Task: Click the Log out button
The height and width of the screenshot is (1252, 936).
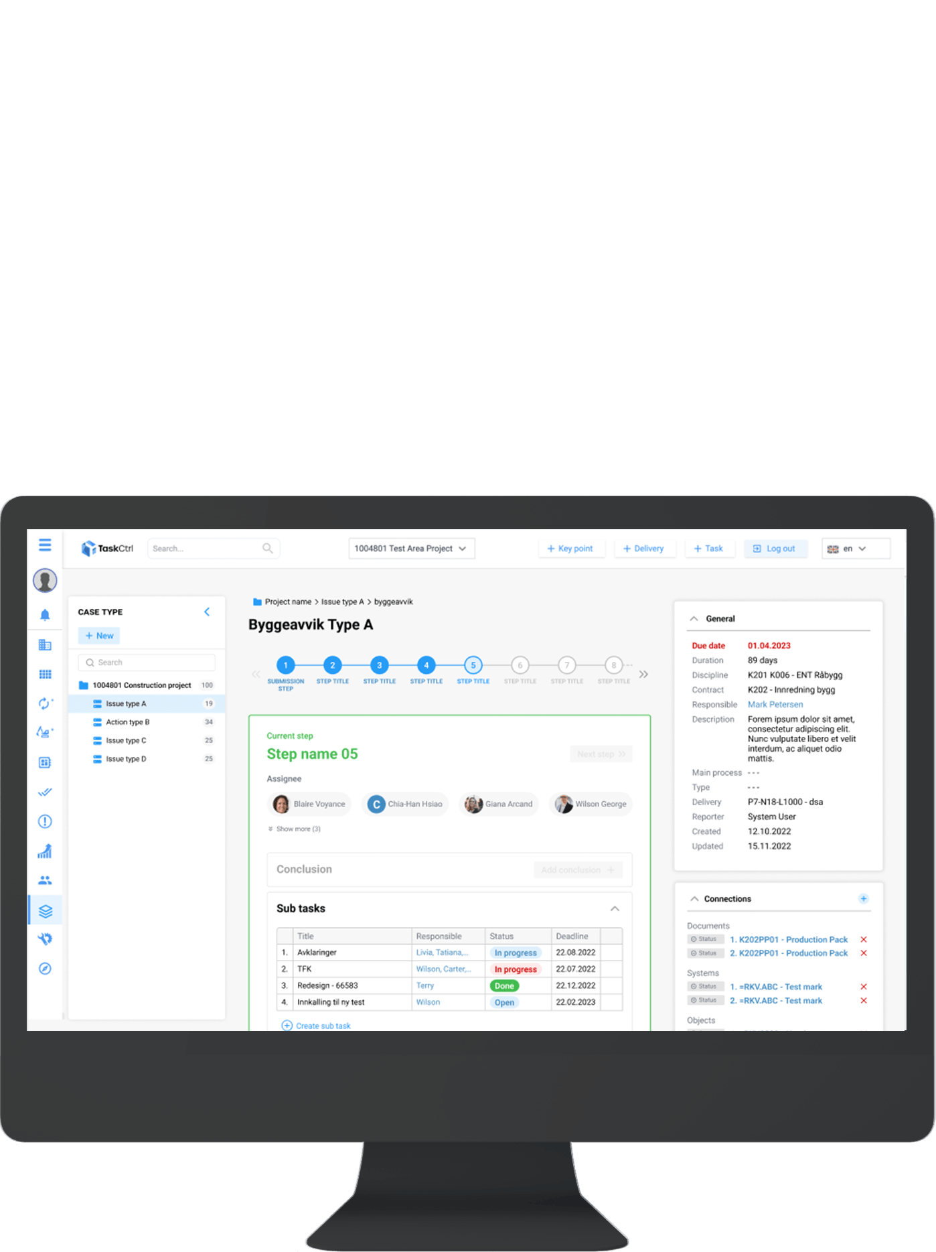Action: [x=775, y=549]
